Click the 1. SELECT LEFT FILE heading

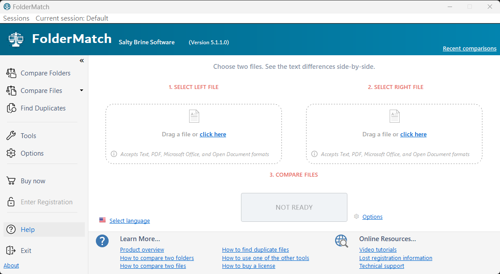[193, 87]
